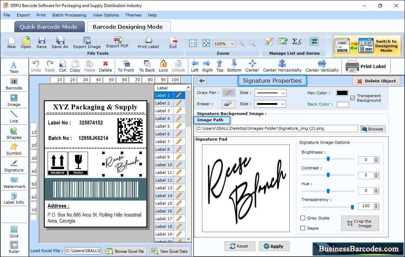Open the Export menu
Screen dimensions: 405x257
click(x=23, y=15)
